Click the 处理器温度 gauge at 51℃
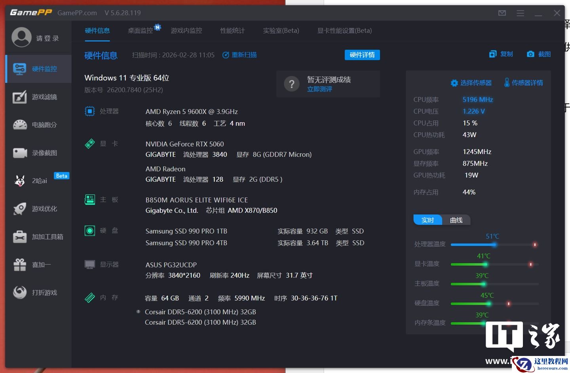570x373 pixels. [x=495, y=245]
